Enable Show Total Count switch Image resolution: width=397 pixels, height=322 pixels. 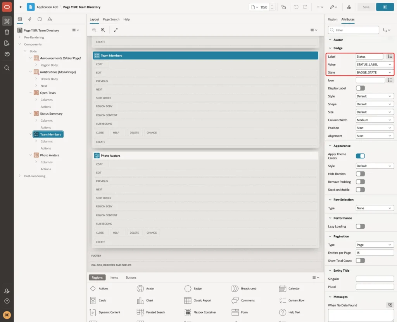pos(360,260)
